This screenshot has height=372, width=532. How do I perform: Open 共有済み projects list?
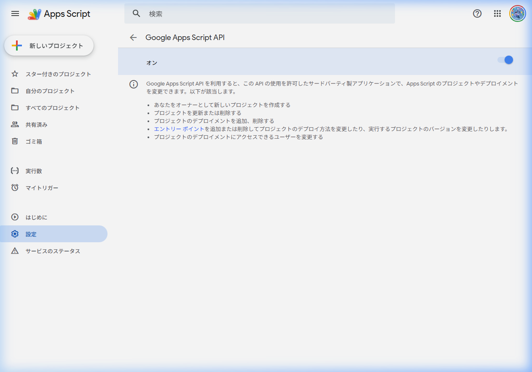pyautogui.click(x=54, y=125)
